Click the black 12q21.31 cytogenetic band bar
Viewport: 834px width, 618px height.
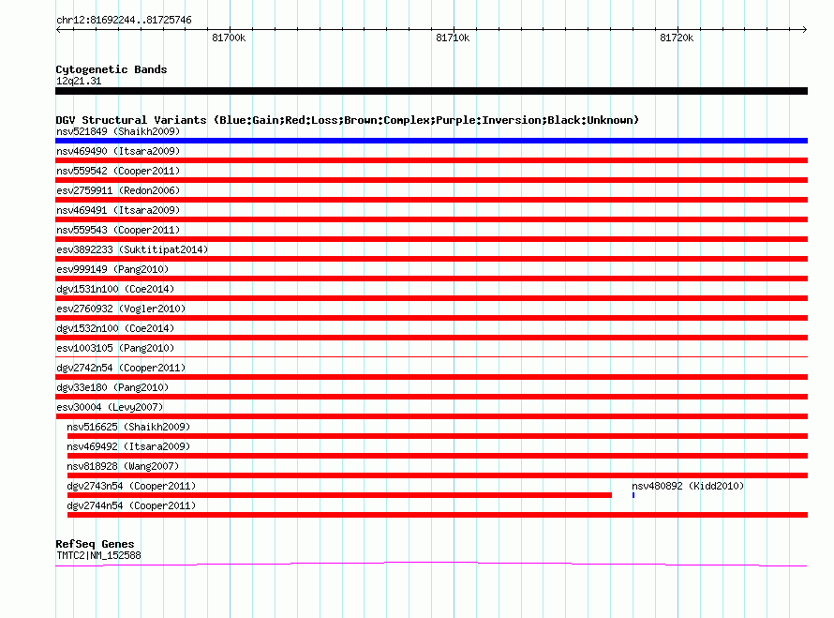pyautogui.click(x=431, y=91)
